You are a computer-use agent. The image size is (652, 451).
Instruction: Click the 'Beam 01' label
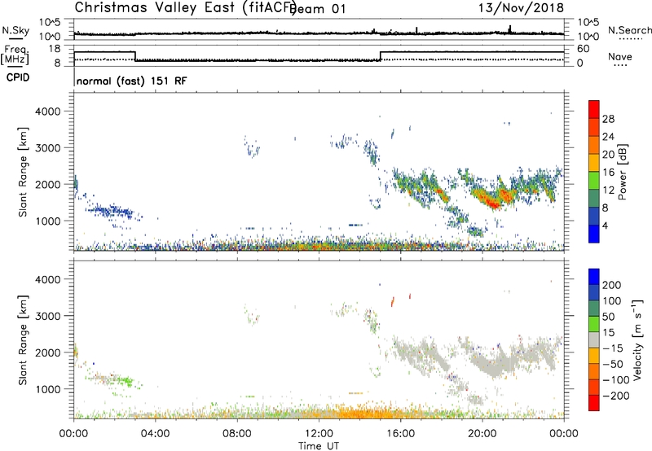tap(319, 9)
